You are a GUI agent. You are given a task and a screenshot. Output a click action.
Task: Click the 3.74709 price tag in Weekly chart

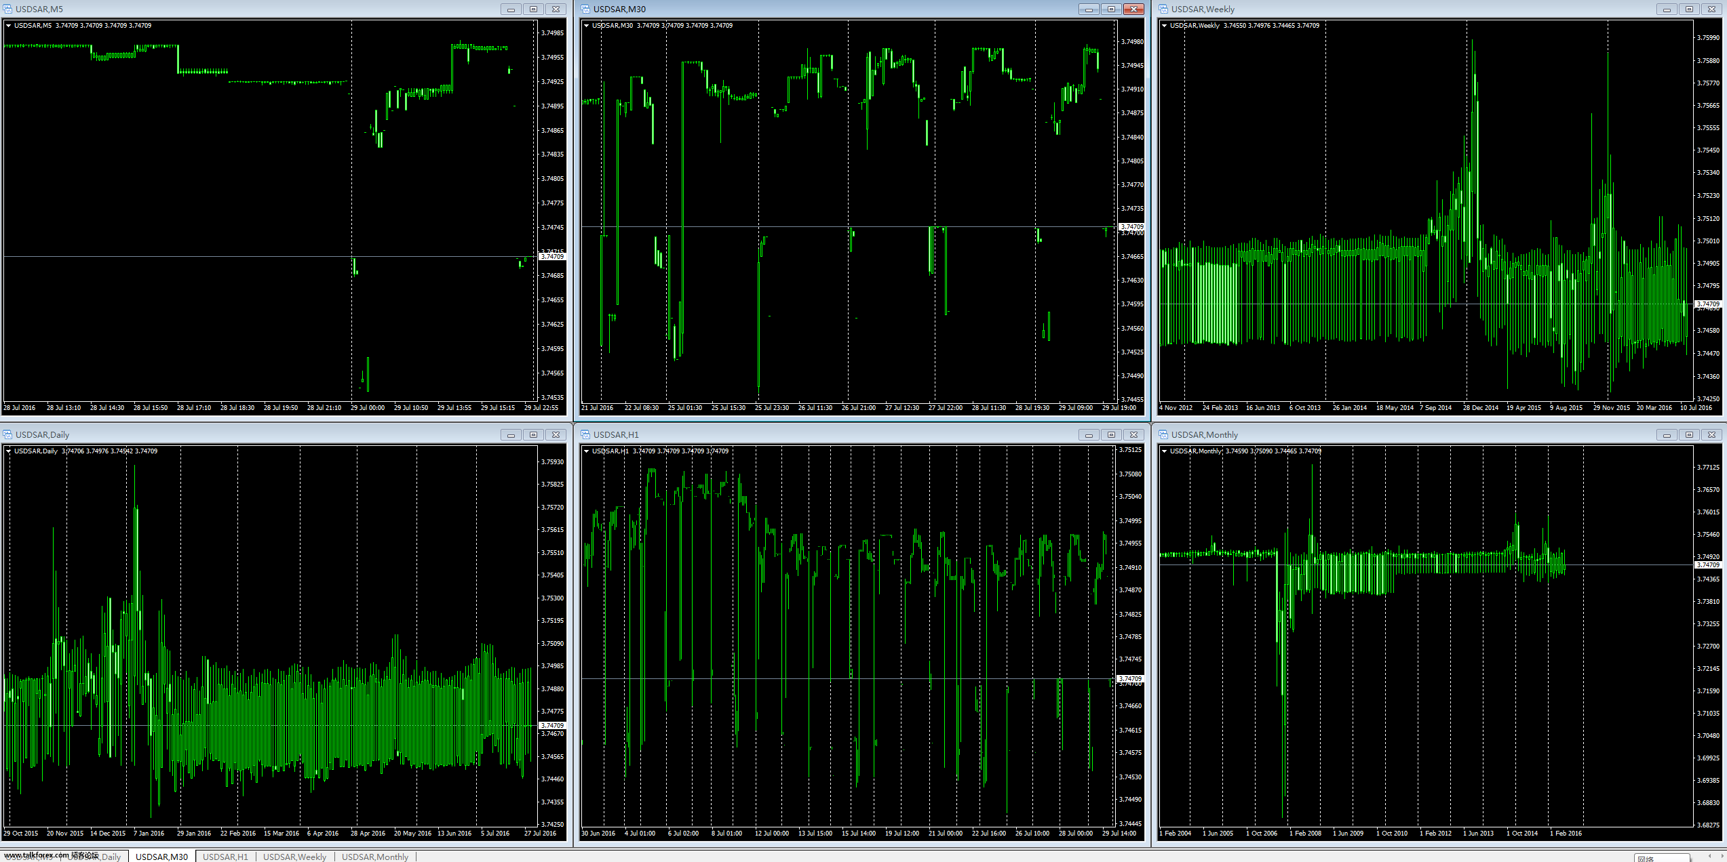1708,304
